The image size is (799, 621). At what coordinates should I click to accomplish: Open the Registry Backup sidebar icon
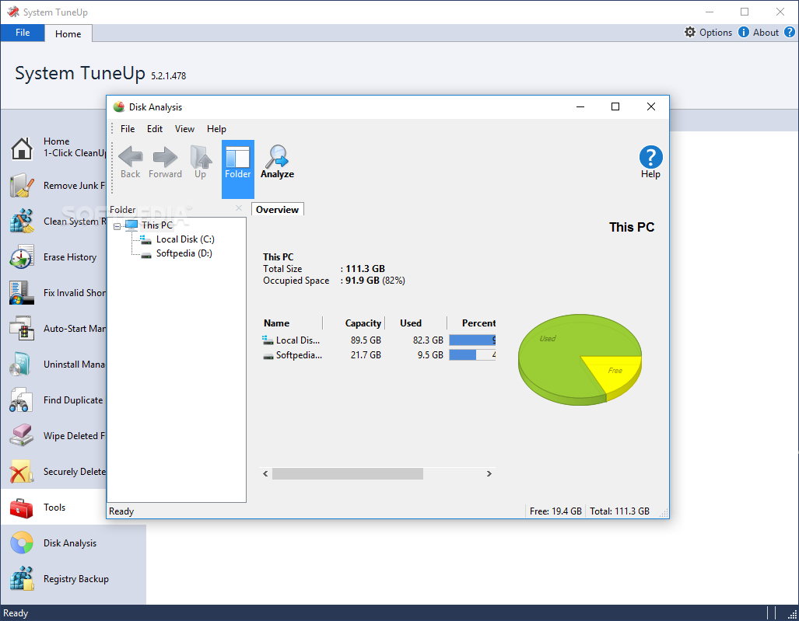(x=22, y=579)
